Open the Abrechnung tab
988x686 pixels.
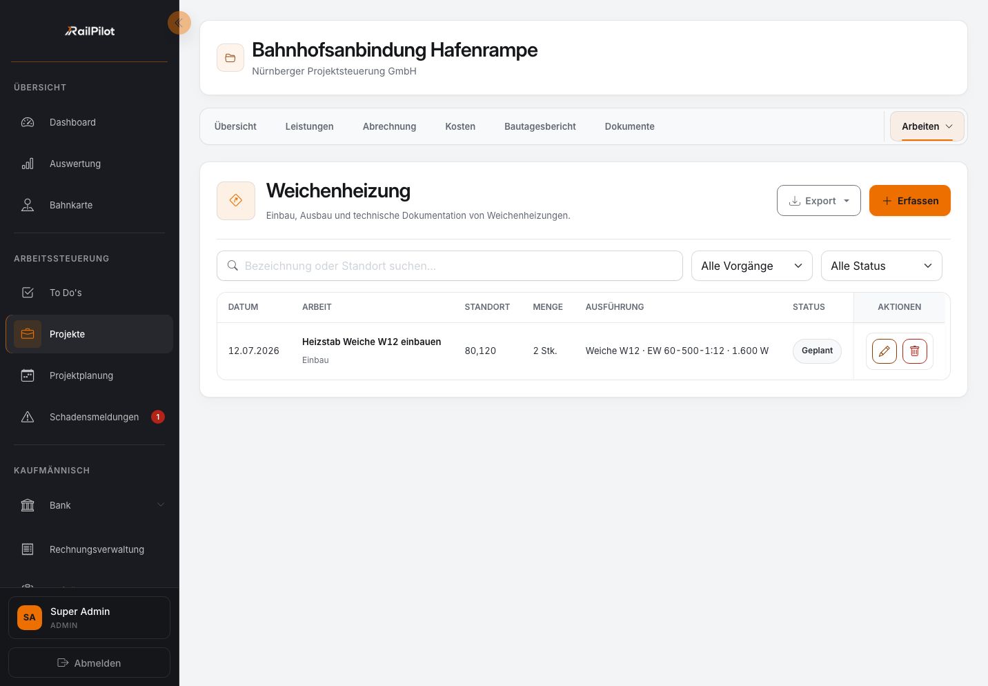click(x=390, y=126)
